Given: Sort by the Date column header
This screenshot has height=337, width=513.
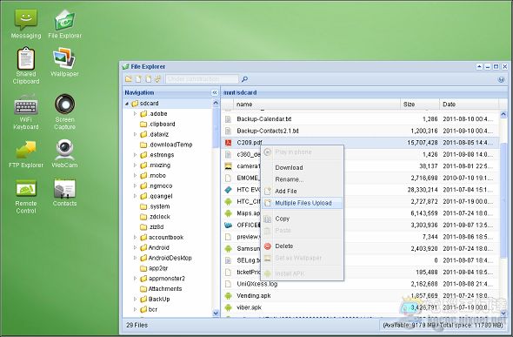Looking at the screenshot, I should [x=470, y=104].
